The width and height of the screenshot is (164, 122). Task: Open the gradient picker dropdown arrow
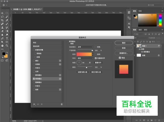(x=93, y=54)
